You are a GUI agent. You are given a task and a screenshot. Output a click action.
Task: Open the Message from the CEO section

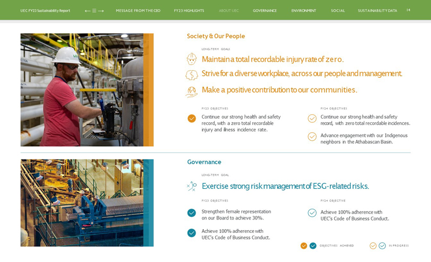tap(138, 11)
